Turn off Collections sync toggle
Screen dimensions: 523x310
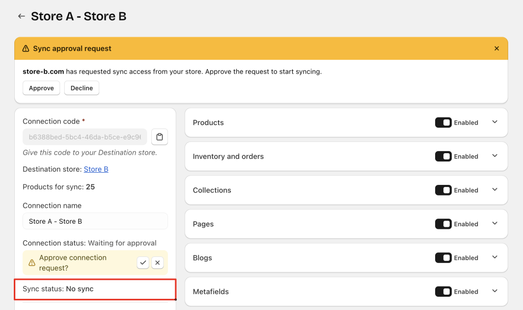tap(443, 190)
